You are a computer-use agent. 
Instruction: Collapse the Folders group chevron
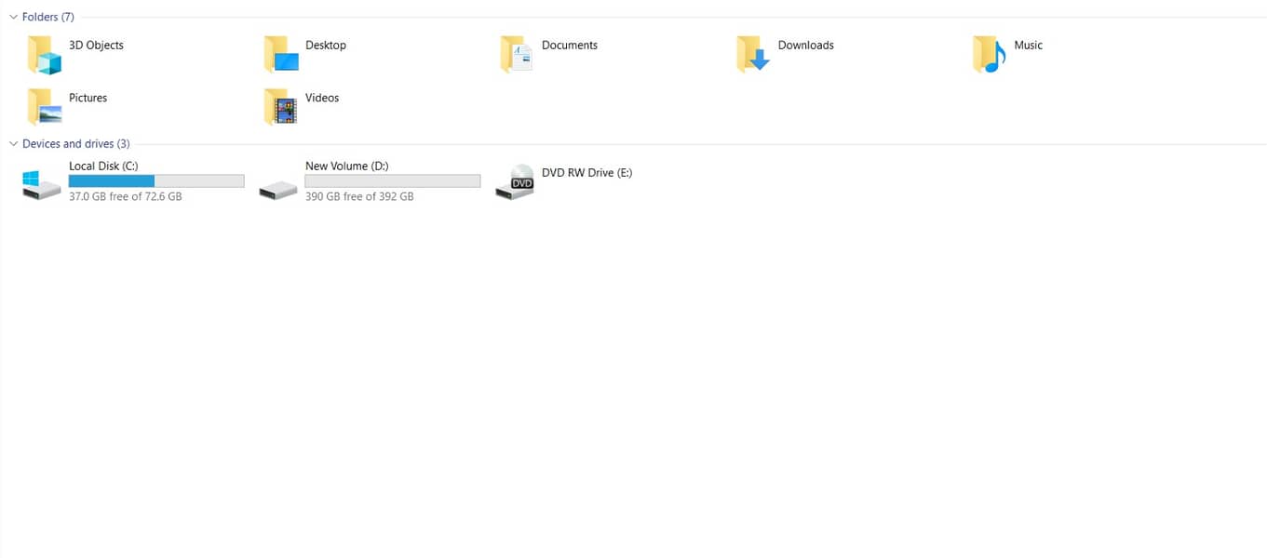[13, 17]
